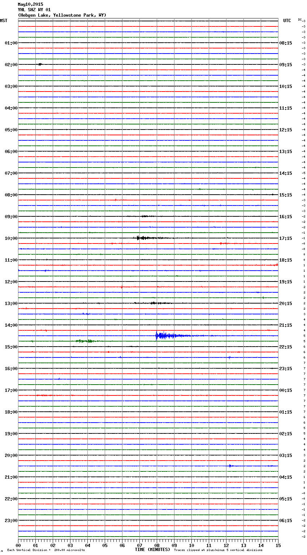Select the 07:00 MST time label
307x555 pixels.
pos(11,173)
